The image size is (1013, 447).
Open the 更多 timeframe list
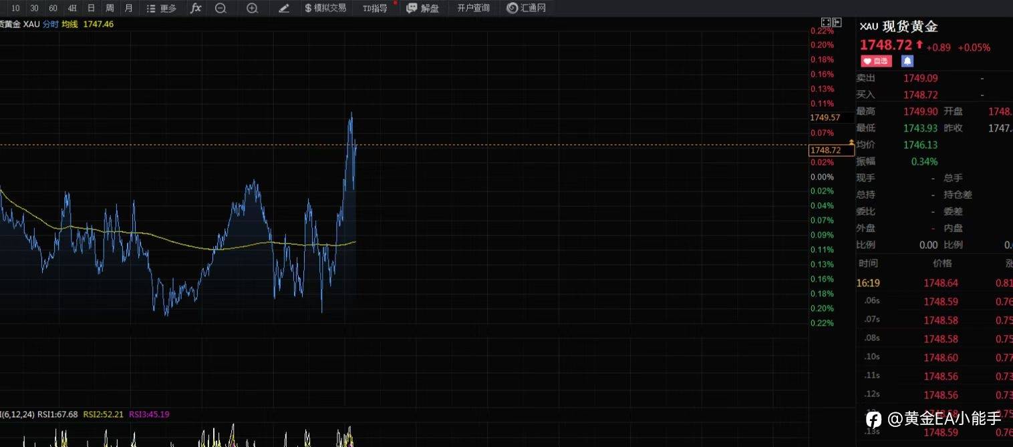click(162, 8)
